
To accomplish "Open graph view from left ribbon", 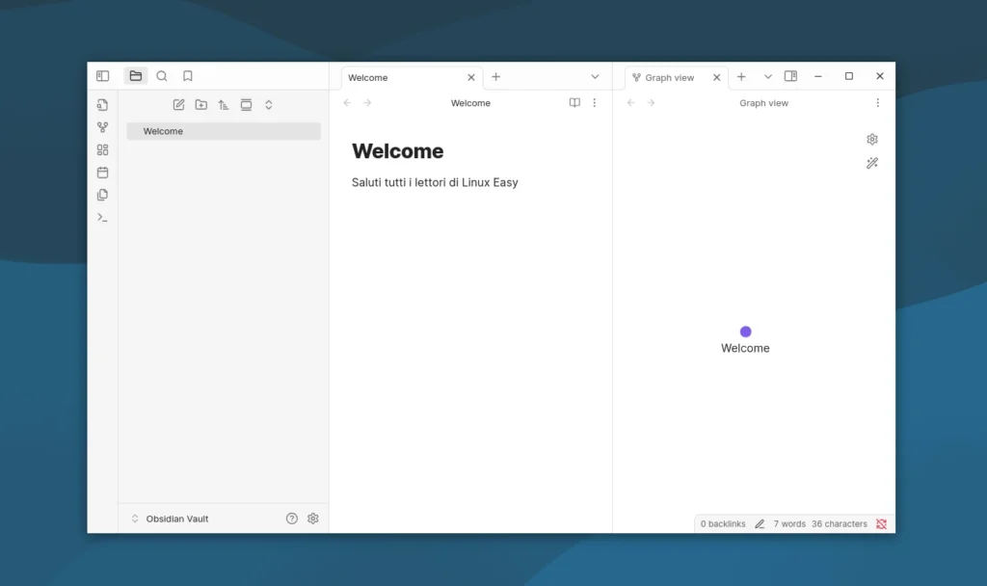I will [x=102, y=127].
